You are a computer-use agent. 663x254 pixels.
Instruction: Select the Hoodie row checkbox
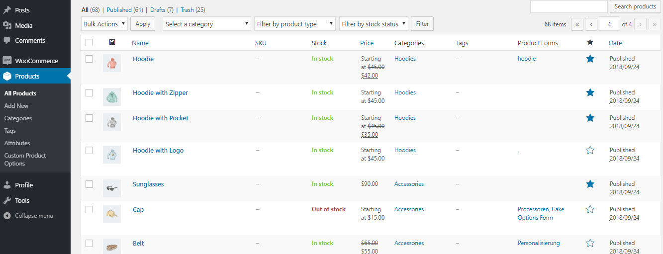point(89,59)
